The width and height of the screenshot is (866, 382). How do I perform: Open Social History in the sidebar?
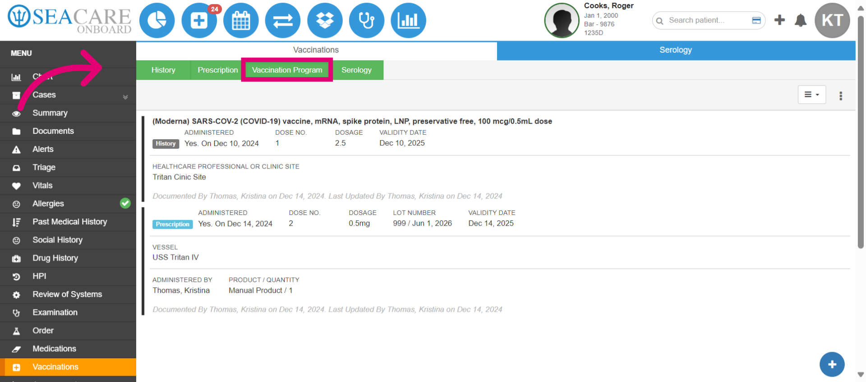(68, 240)
